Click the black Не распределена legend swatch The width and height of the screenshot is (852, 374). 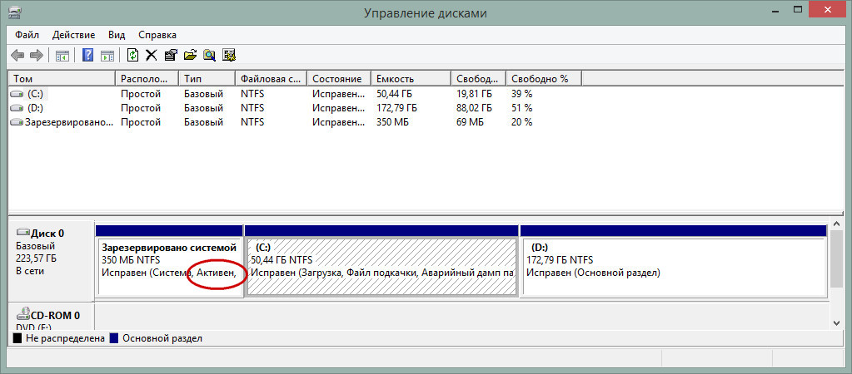click(17, 339)
